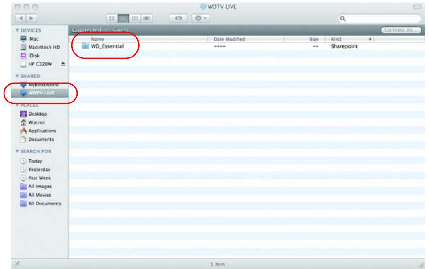Click the WD_Essential folder icon
The width and height of the screenshot is (429, 269).
[86, 46]
